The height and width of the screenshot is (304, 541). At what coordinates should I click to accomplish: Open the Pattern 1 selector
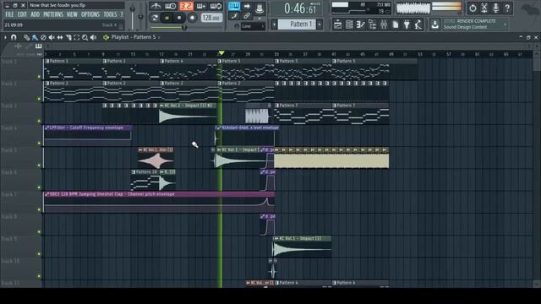(297, 24)
